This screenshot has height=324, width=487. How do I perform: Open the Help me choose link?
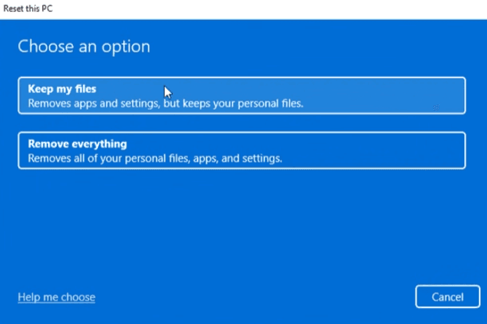click(x=56, y=297)
